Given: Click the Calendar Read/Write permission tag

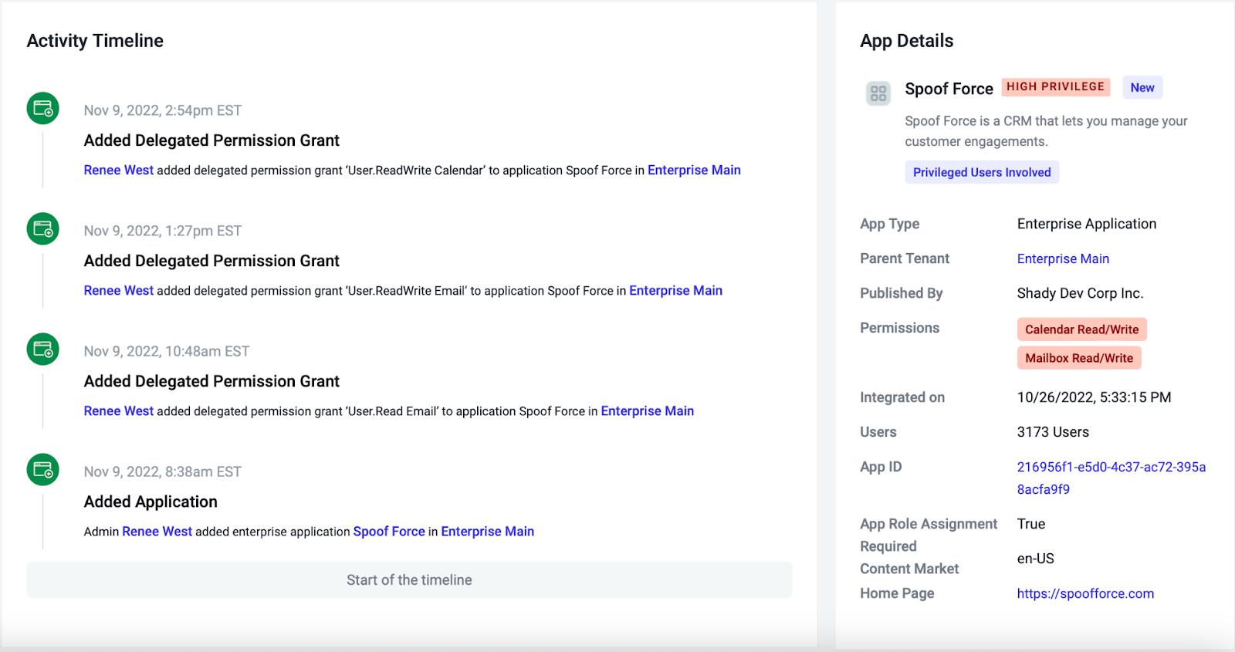Looking at the screenshot, I should tap(1082, 329).
